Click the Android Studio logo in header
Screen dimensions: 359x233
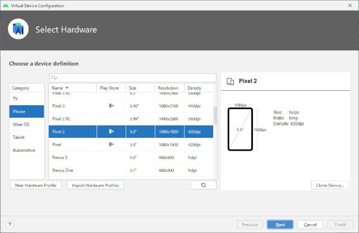(x=19, y=29)
